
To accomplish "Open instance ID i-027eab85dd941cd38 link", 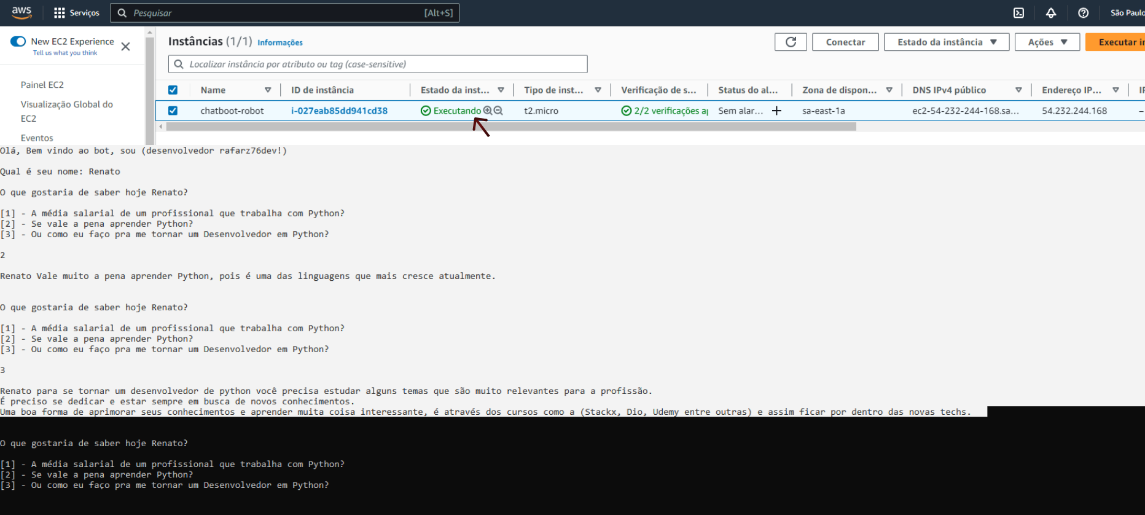I will pyautogui.click(x=339, y=111).
